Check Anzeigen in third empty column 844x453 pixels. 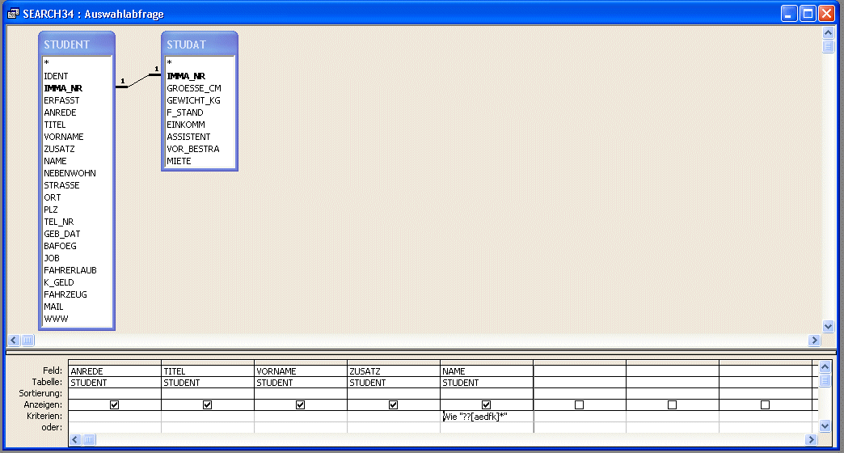pos(765,404)
